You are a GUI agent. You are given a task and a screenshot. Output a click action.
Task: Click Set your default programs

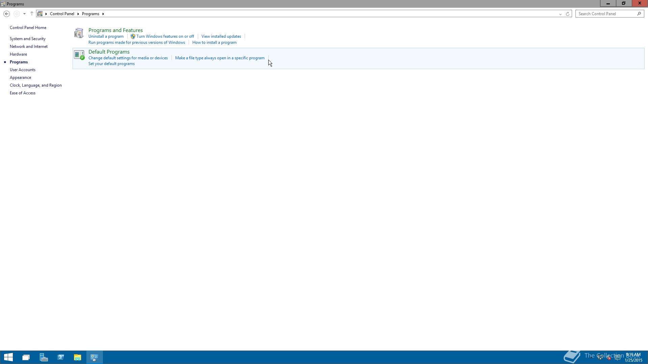pos(111,64)
